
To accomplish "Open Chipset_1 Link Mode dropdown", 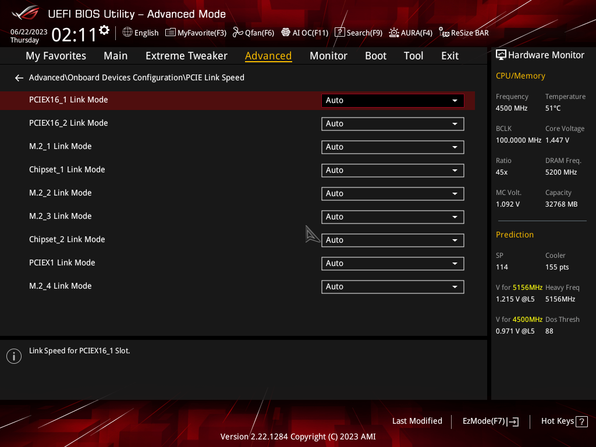I will coord(393,171).
